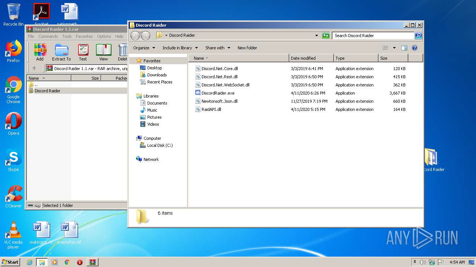Click Explorer Forward navigation button
Viewport: 476px width, 267px height.
(x=145, y=36)
